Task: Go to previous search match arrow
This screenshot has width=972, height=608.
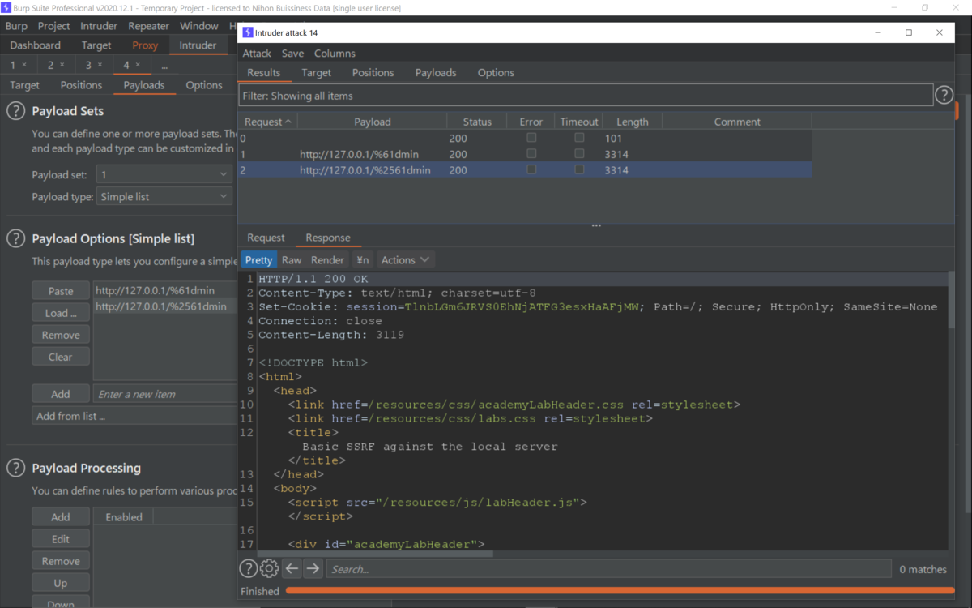Action: tap(292, 568)
